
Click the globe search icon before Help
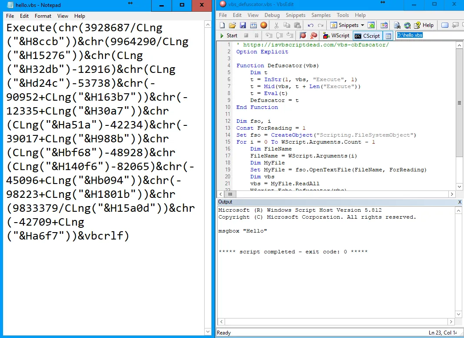coord(407,25)
